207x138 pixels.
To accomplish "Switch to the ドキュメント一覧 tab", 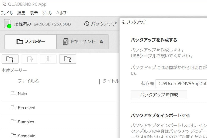I will tap(83, 42).
